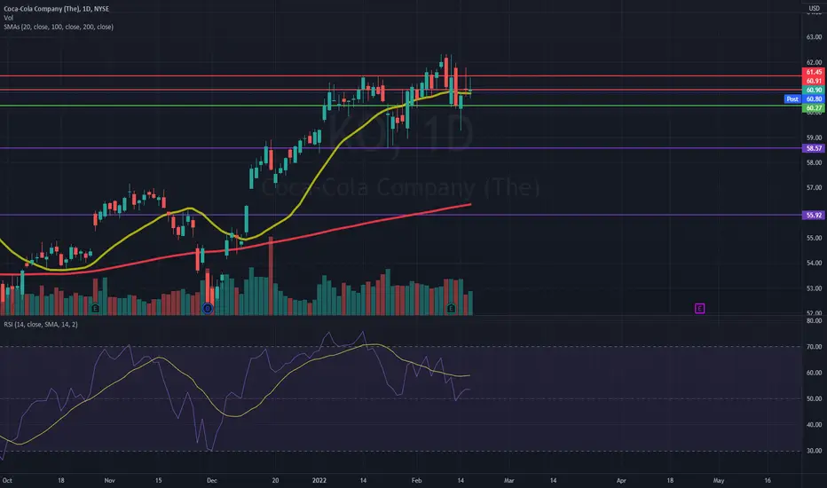Screen dimensions: 827x488
Task: Click the Oct label on time axis
Action: 7,481
